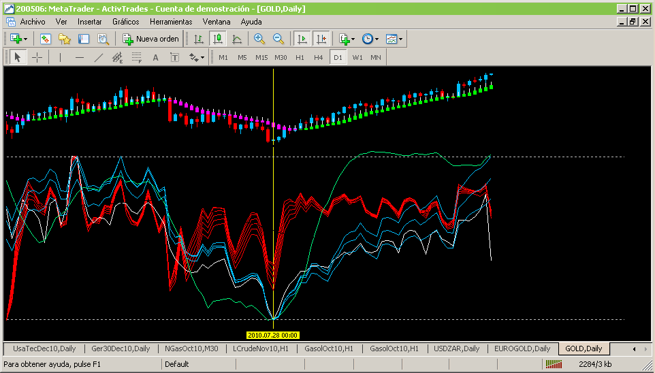Screen dimensions: 655x373
Task: Open the new chart dropdown arrow
Action: pyautogui.click(x=26, y=39)
